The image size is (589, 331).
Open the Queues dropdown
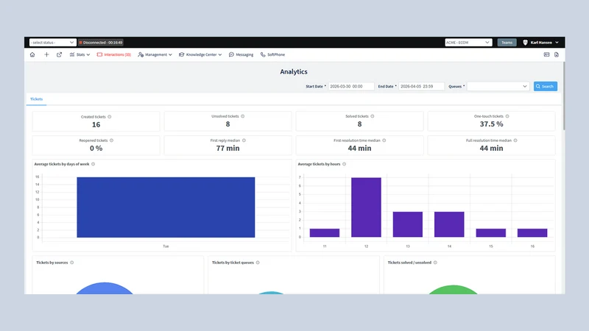(x=498, y=86)
